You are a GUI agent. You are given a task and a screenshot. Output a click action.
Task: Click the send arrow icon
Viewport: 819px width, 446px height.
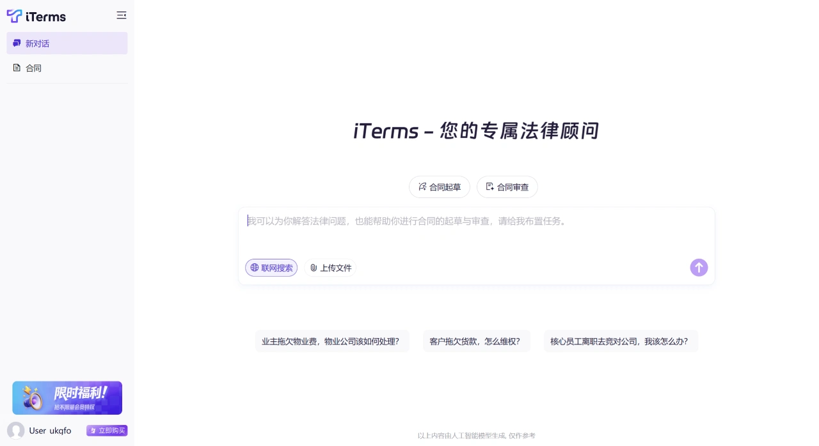[x=699, y=268]
